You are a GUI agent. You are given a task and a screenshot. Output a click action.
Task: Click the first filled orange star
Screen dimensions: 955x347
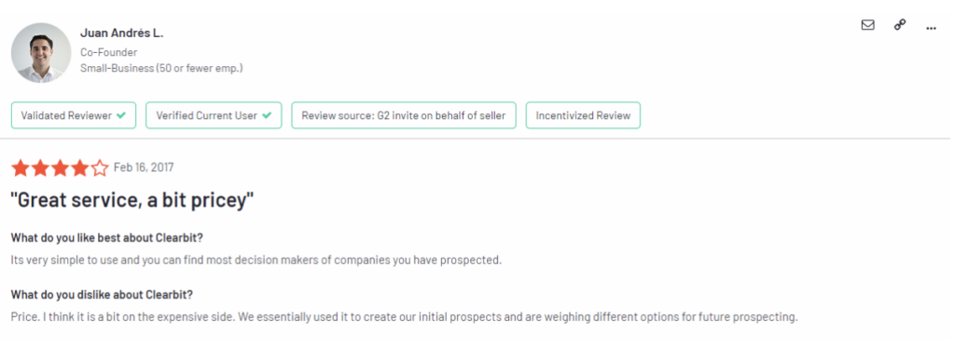(x=21, y=167)
